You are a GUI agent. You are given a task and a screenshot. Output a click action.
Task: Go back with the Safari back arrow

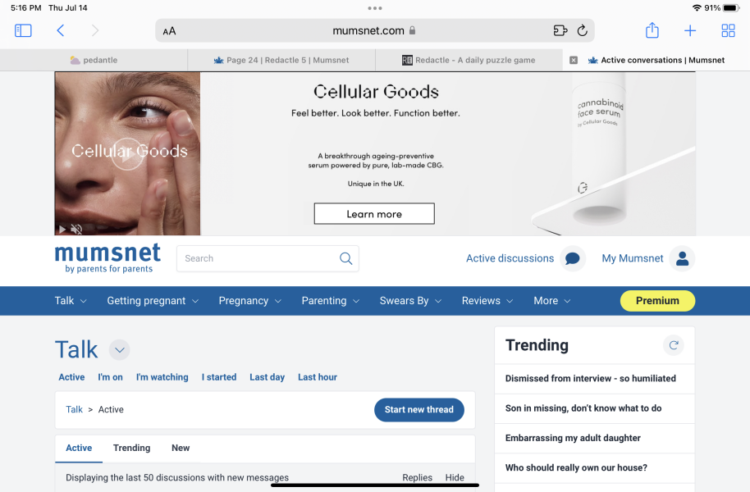60,30
